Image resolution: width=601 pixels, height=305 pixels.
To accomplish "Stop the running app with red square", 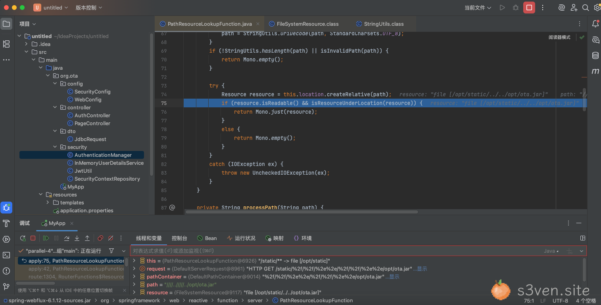I will [529, 8].
